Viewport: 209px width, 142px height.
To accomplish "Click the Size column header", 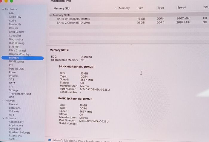I will (140, 8).
